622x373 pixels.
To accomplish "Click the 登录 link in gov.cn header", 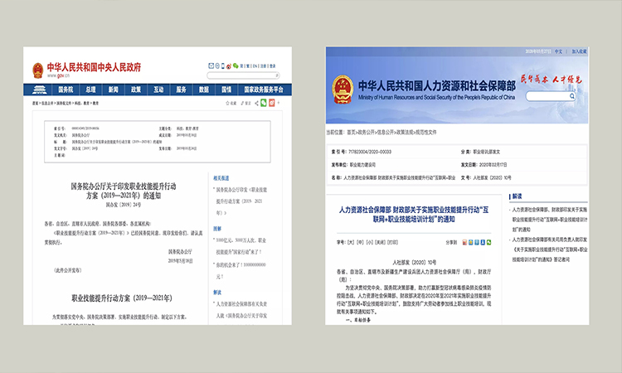I will coord(273,66).
